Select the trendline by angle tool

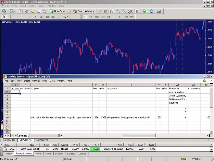tap(59, 17)
